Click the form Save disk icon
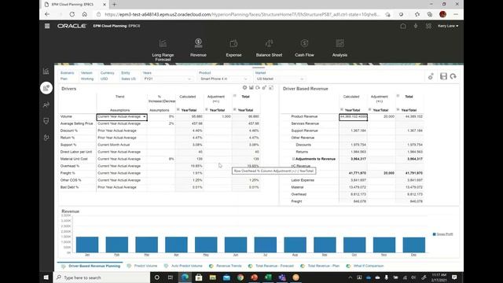This screenshot has height=283, width=503. tap(443, 76)
